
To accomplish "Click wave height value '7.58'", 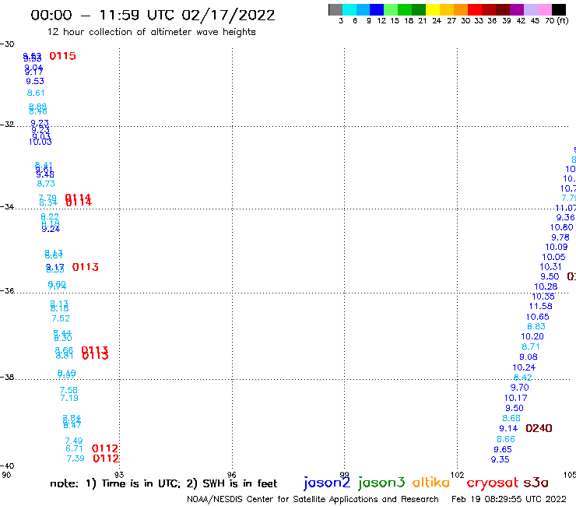I will point(68,390).
